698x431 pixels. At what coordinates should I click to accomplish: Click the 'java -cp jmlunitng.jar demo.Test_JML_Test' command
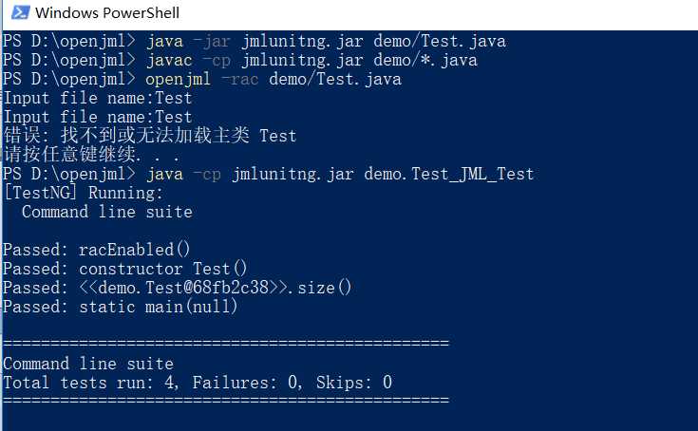(341, 174)
